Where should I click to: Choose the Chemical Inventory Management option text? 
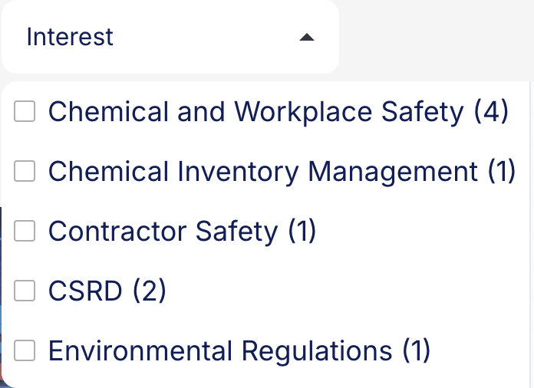pyautogui.click(x=263, y=172)
